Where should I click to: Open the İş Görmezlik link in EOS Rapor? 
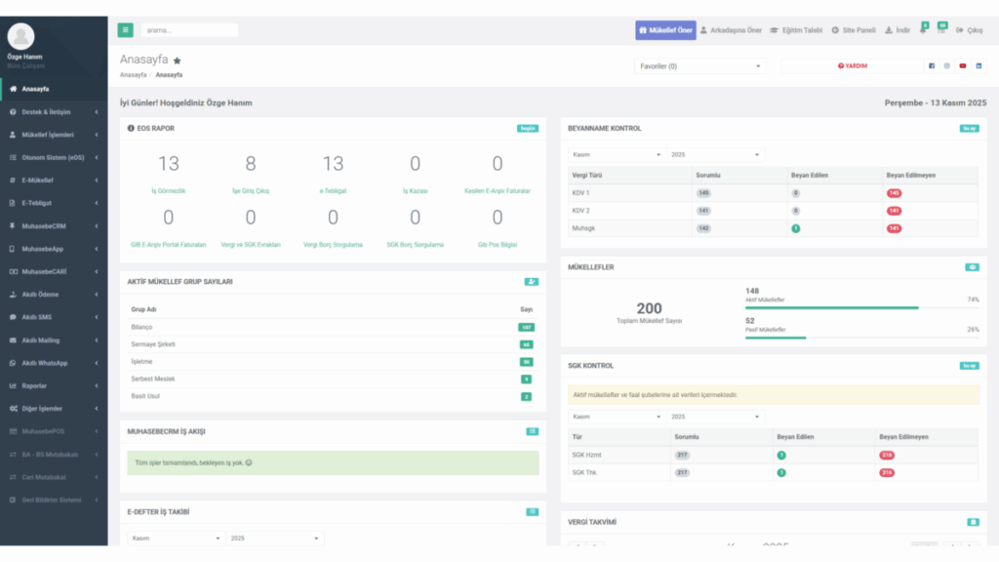tap(168, 190)
